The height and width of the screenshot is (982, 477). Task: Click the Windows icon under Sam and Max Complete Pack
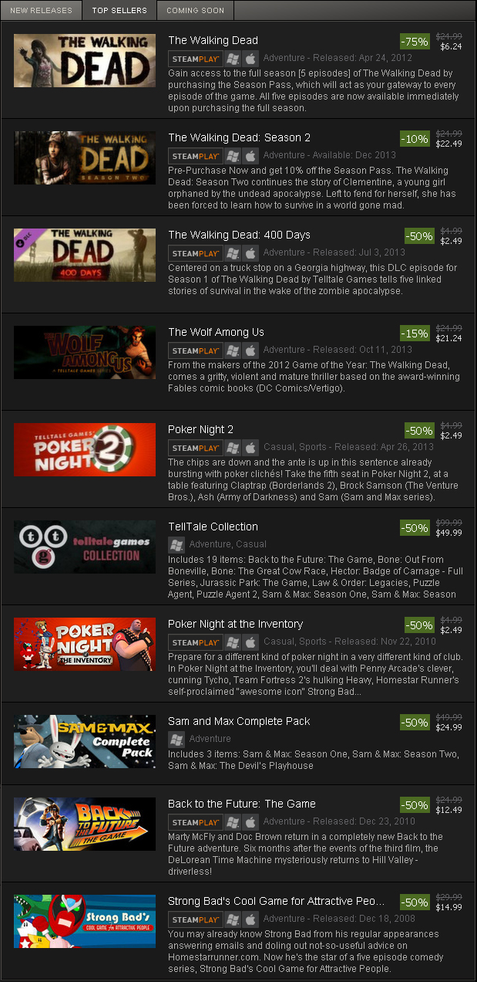point(176,740)
